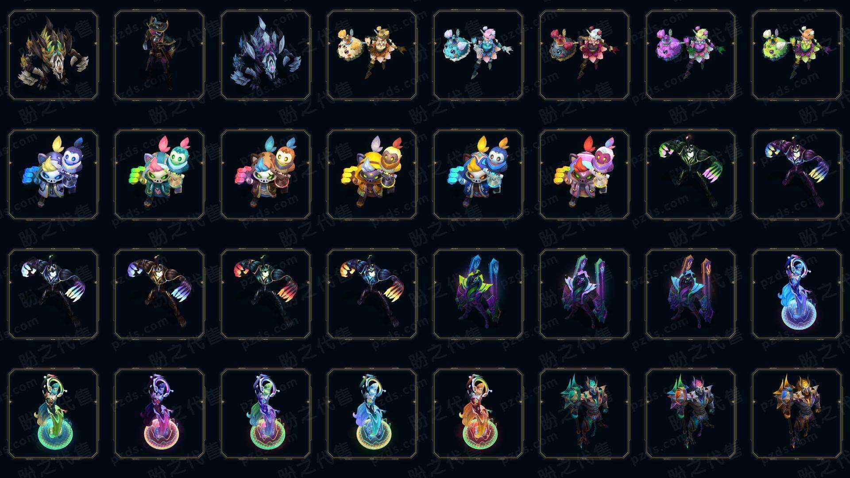Select the crimson red cafe duo chroma
This screenshot has width=850, height=478.
point(584,55)
